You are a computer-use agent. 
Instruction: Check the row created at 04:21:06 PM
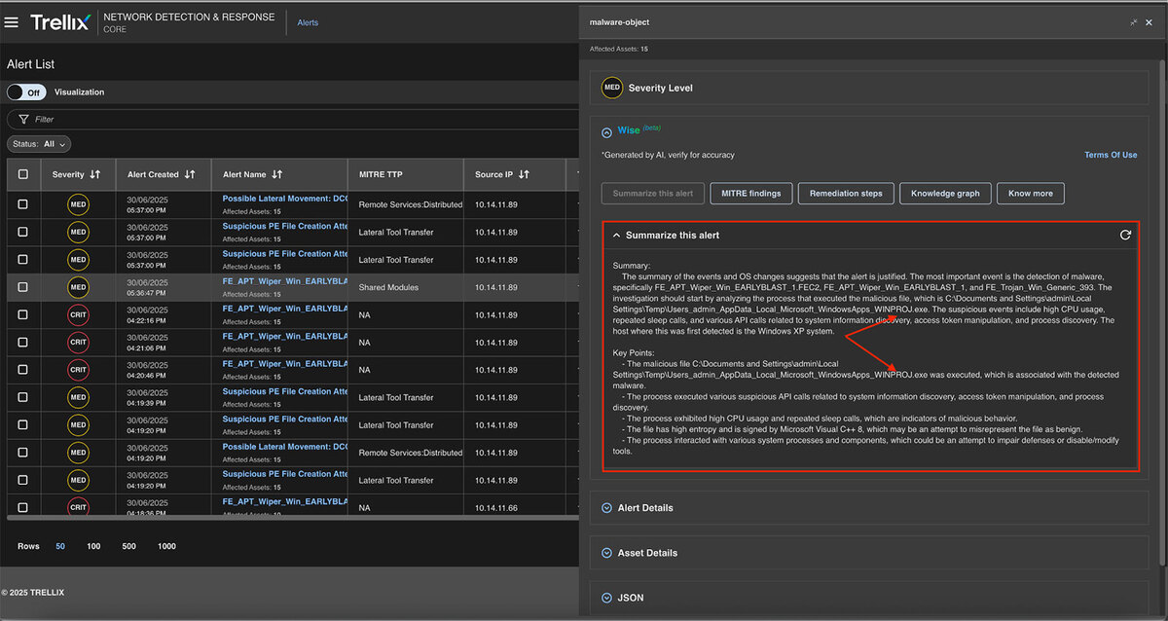(23, 343)
